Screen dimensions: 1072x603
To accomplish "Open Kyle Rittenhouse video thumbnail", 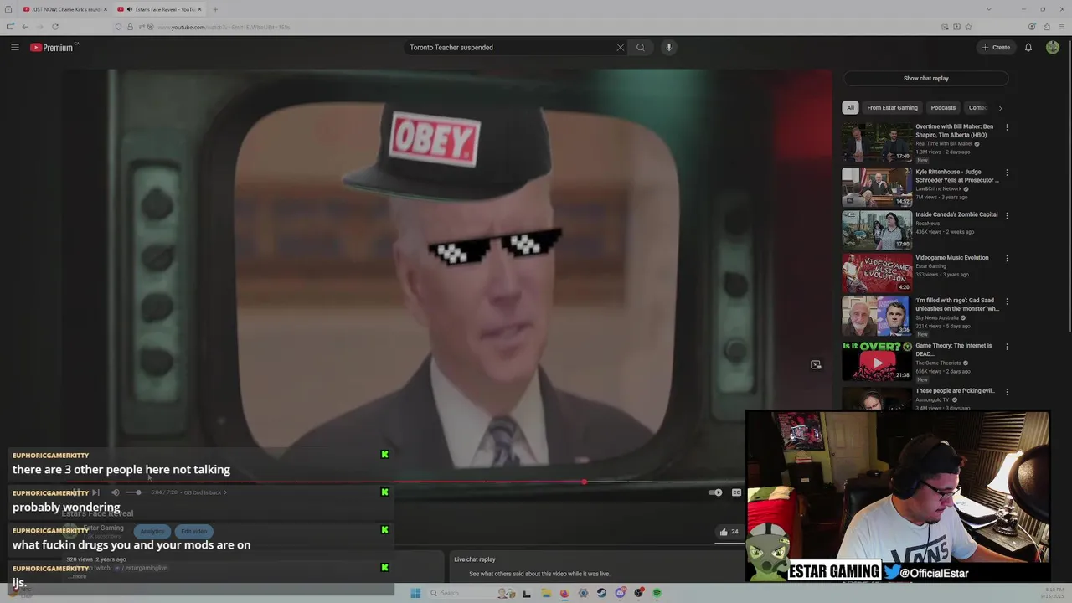I will pyautogui.click(x=877, y=188).
